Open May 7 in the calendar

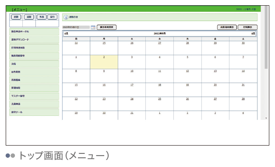(243, 57)
